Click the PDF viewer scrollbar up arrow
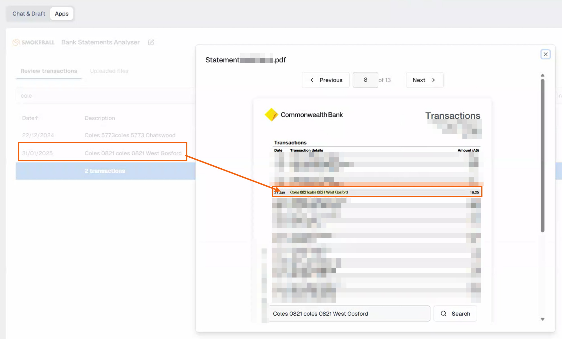 543,75
